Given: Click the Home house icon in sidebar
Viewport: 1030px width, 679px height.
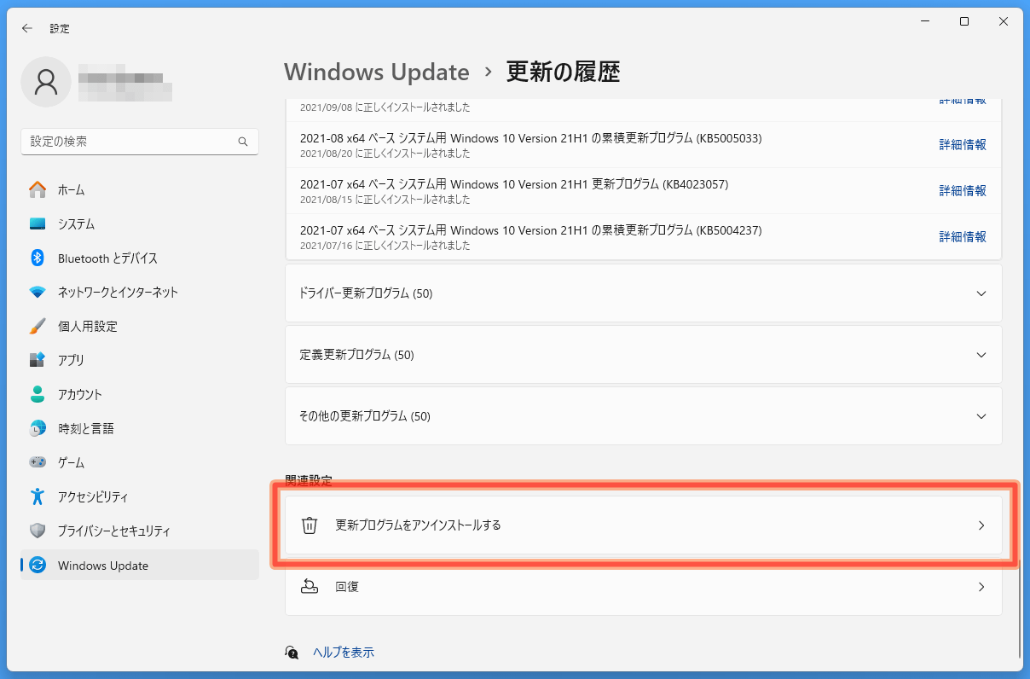Looking at the screenshot, I should pyautogui.click(x=38, y=189).
